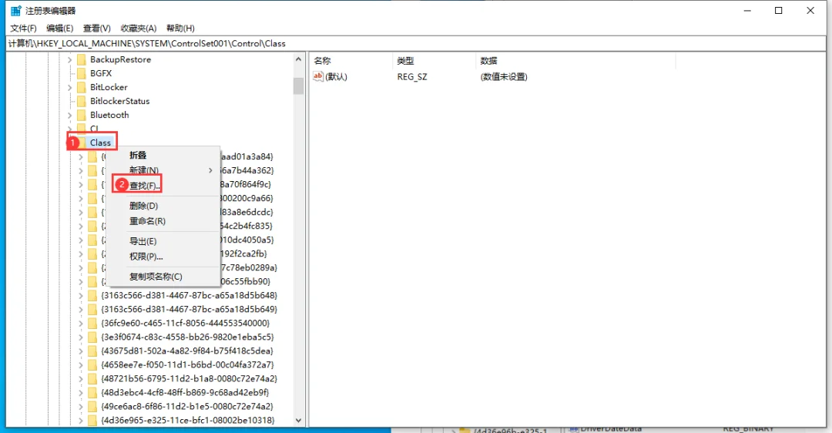
Task: Open the 帮助(H) menu
Action: (180, 29)
